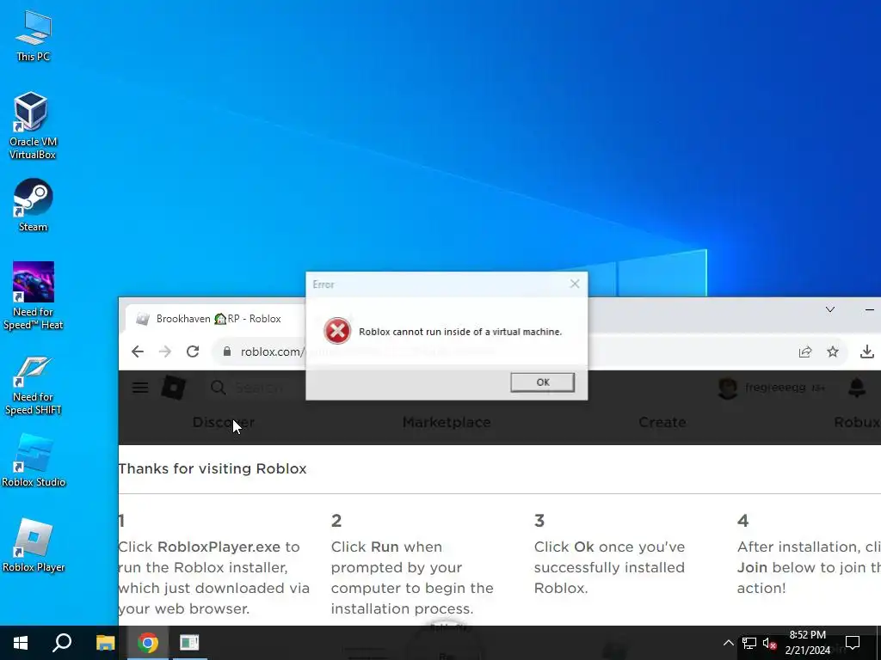Click the taskbar app next to Chrome
The height and width of the screenshot is (660, 881).
189,643
